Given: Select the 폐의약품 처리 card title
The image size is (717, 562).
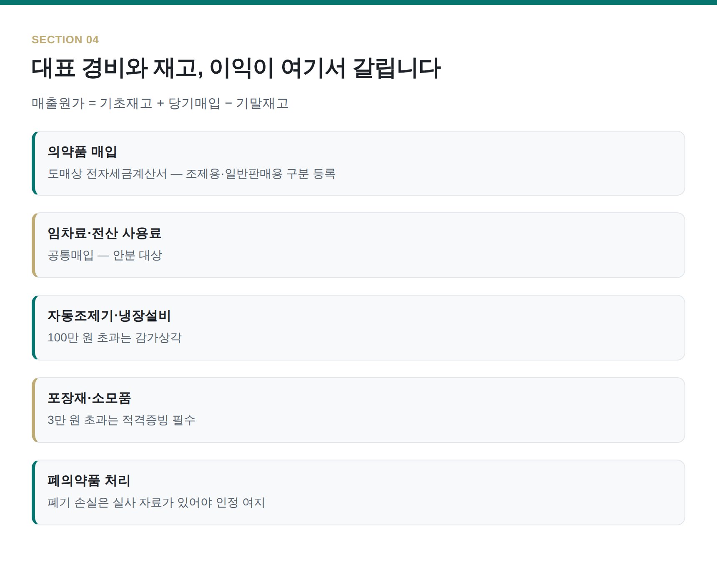Looking at the screenshot, I should tap(89, 480).
